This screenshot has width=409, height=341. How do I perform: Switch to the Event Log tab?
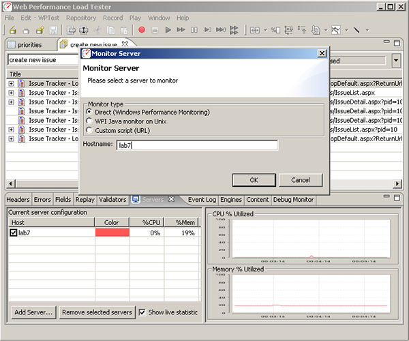[202, 200]
